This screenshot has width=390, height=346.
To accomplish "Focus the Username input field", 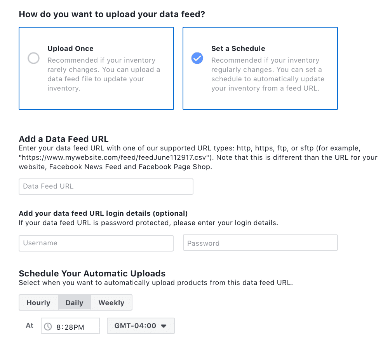I will [x=96, y=243].
